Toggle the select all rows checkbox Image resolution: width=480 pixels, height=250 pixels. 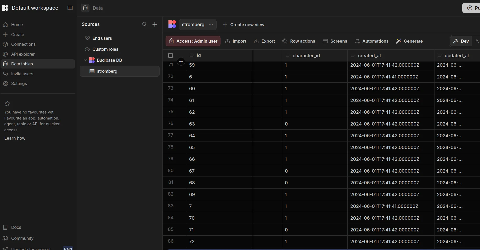171,55
